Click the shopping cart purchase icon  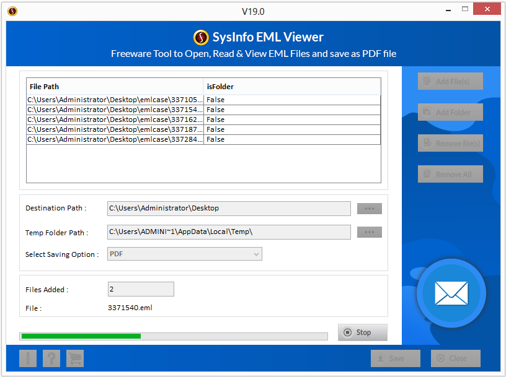[75, 358]
